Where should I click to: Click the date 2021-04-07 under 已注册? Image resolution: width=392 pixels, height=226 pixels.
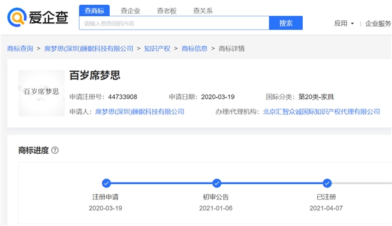coord(326,208)
